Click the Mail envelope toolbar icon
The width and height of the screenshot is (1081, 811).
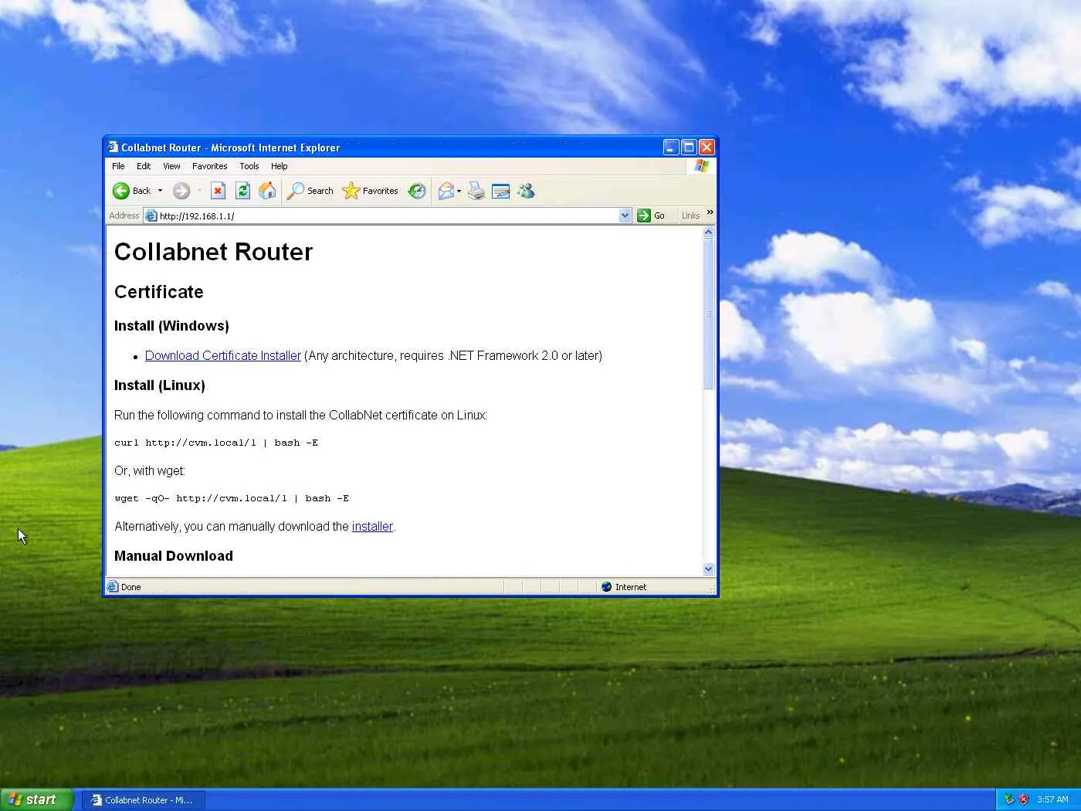tap(446, 191)
